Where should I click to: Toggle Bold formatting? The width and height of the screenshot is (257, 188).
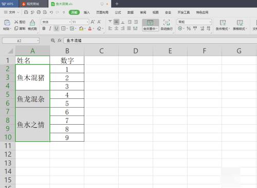click(44, 28)
